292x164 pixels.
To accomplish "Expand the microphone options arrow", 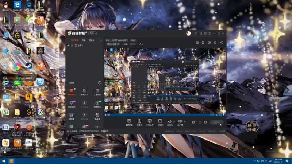I will pos(174,122).
